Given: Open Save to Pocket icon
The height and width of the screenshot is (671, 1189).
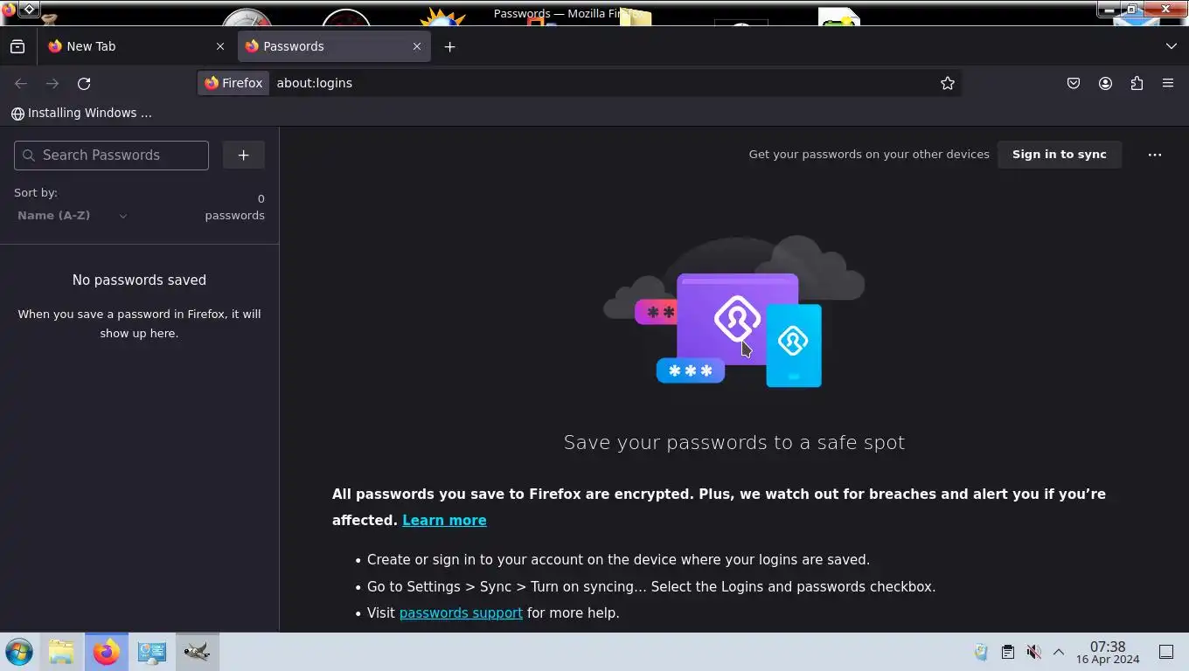Looking at the screenshot, I should [x=1074, y=83].
